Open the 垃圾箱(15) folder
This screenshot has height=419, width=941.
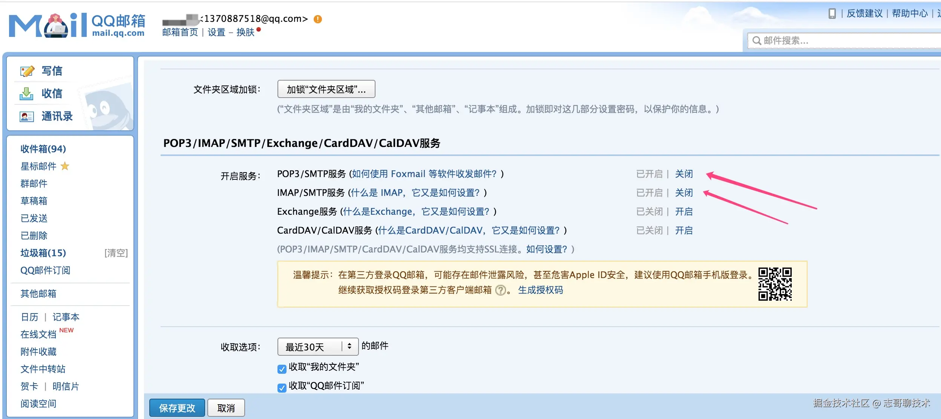[43, 253]
